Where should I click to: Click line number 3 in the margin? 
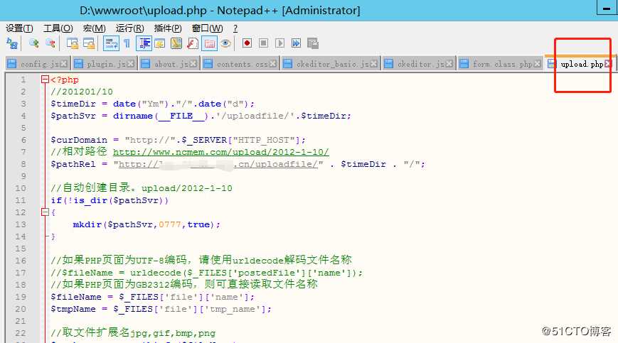tap(23, 104)
